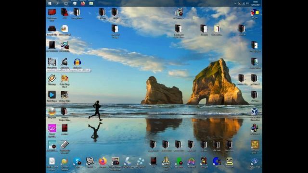Viewport: 308px width, 173px height.
Task: Open the clapperboard video app shortcut
Action: pyautogui.click(x=64, y=62)
